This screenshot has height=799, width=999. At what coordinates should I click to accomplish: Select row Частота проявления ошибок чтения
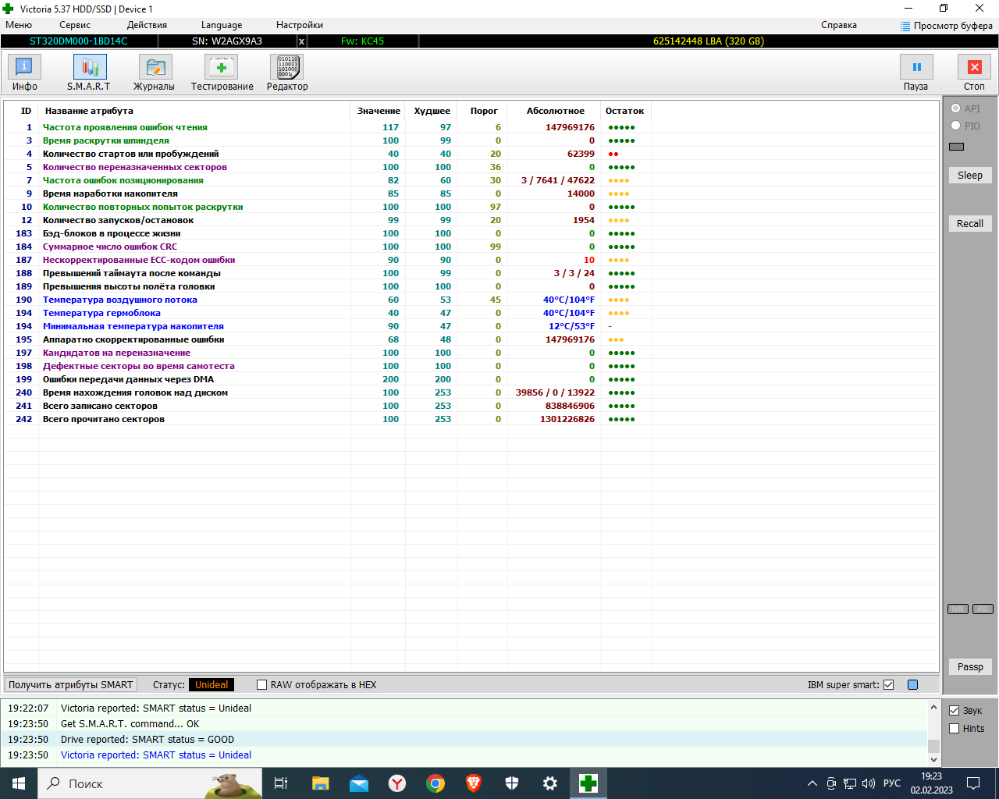point(471,127)
